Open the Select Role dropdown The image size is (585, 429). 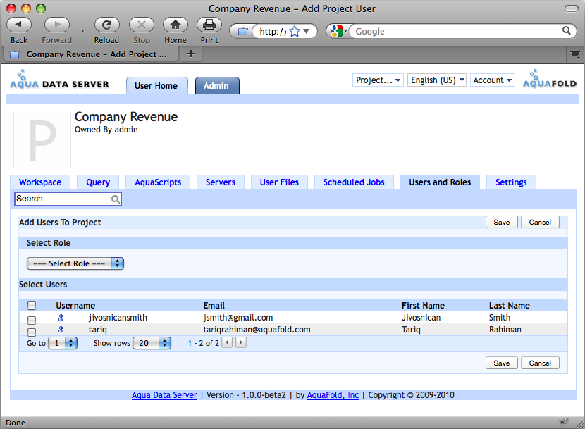(75, 263)
